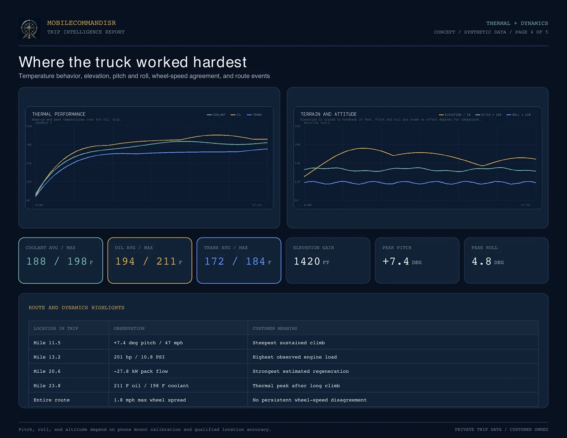Click the MobileCommandISR compass logo
Viewport: 567px width, 438px height.
pyautogui.click(x=29, y=29)
